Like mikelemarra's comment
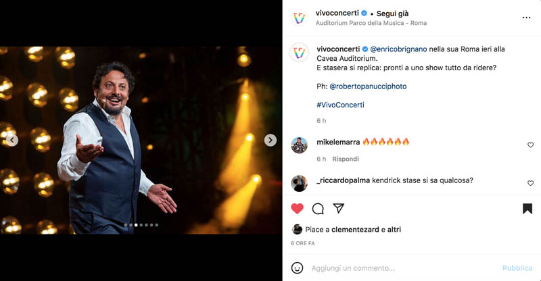Viewport: 541px width, 281px height. click(x=530, y=145)
